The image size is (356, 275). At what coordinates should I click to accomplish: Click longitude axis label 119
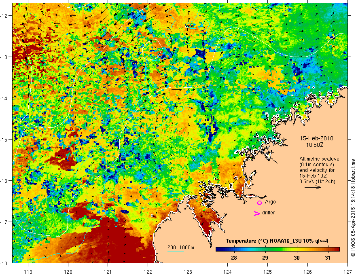(28, 272)
